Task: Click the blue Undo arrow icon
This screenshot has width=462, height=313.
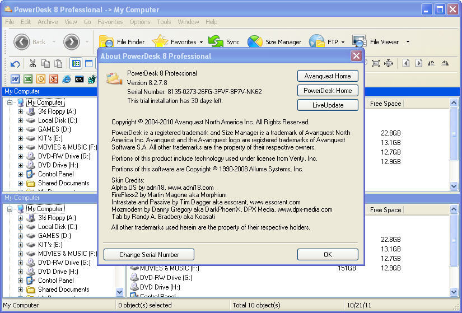Action: tap(15, 64)
